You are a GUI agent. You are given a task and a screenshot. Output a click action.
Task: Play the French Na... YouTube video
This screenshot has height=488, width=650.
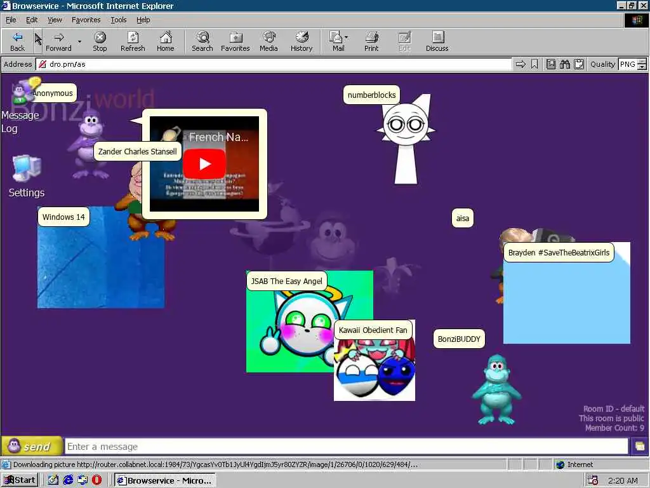[204, 164]
